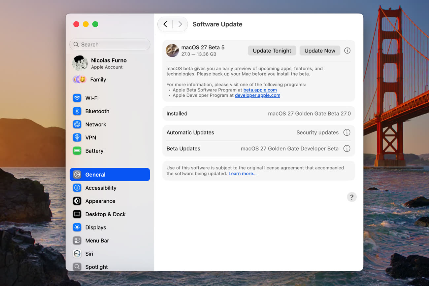This screenshot has width=429, height=286.
Task: Select the Menu Bar sidebar item
Action: pos(110,240)
